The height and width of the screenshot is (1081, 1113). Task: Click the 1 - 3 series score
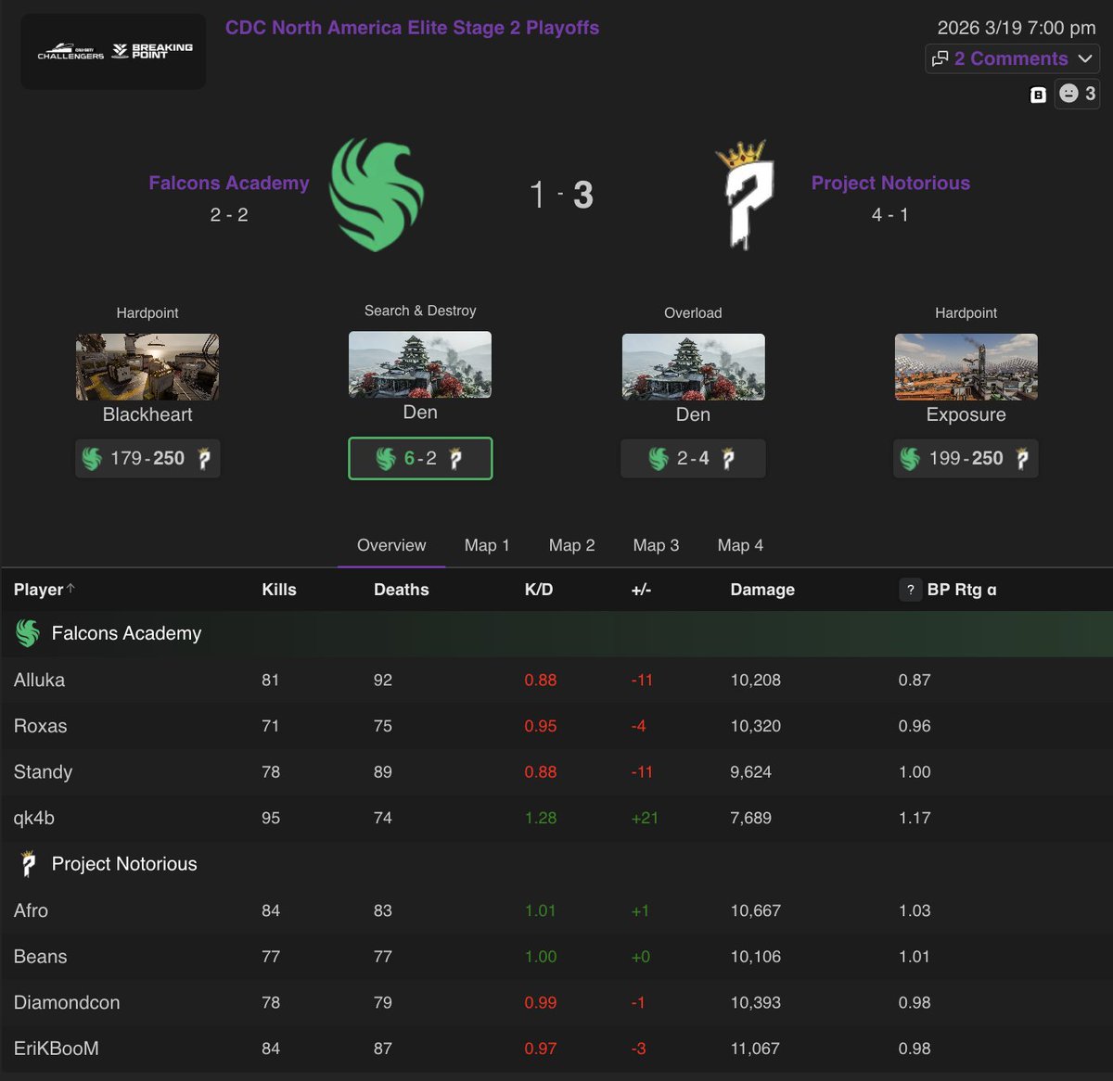(561, 195)
